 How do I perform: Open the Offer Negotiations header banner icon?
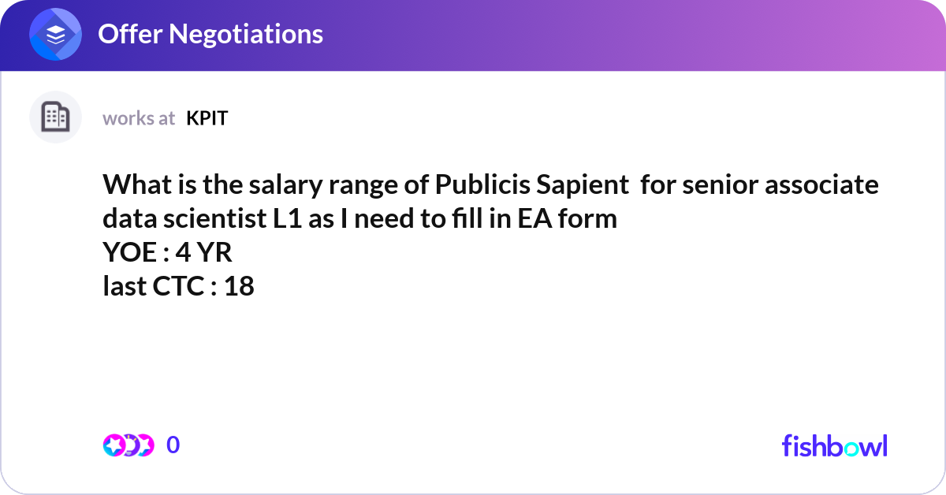pyautogui.click(x=55, y=34)
